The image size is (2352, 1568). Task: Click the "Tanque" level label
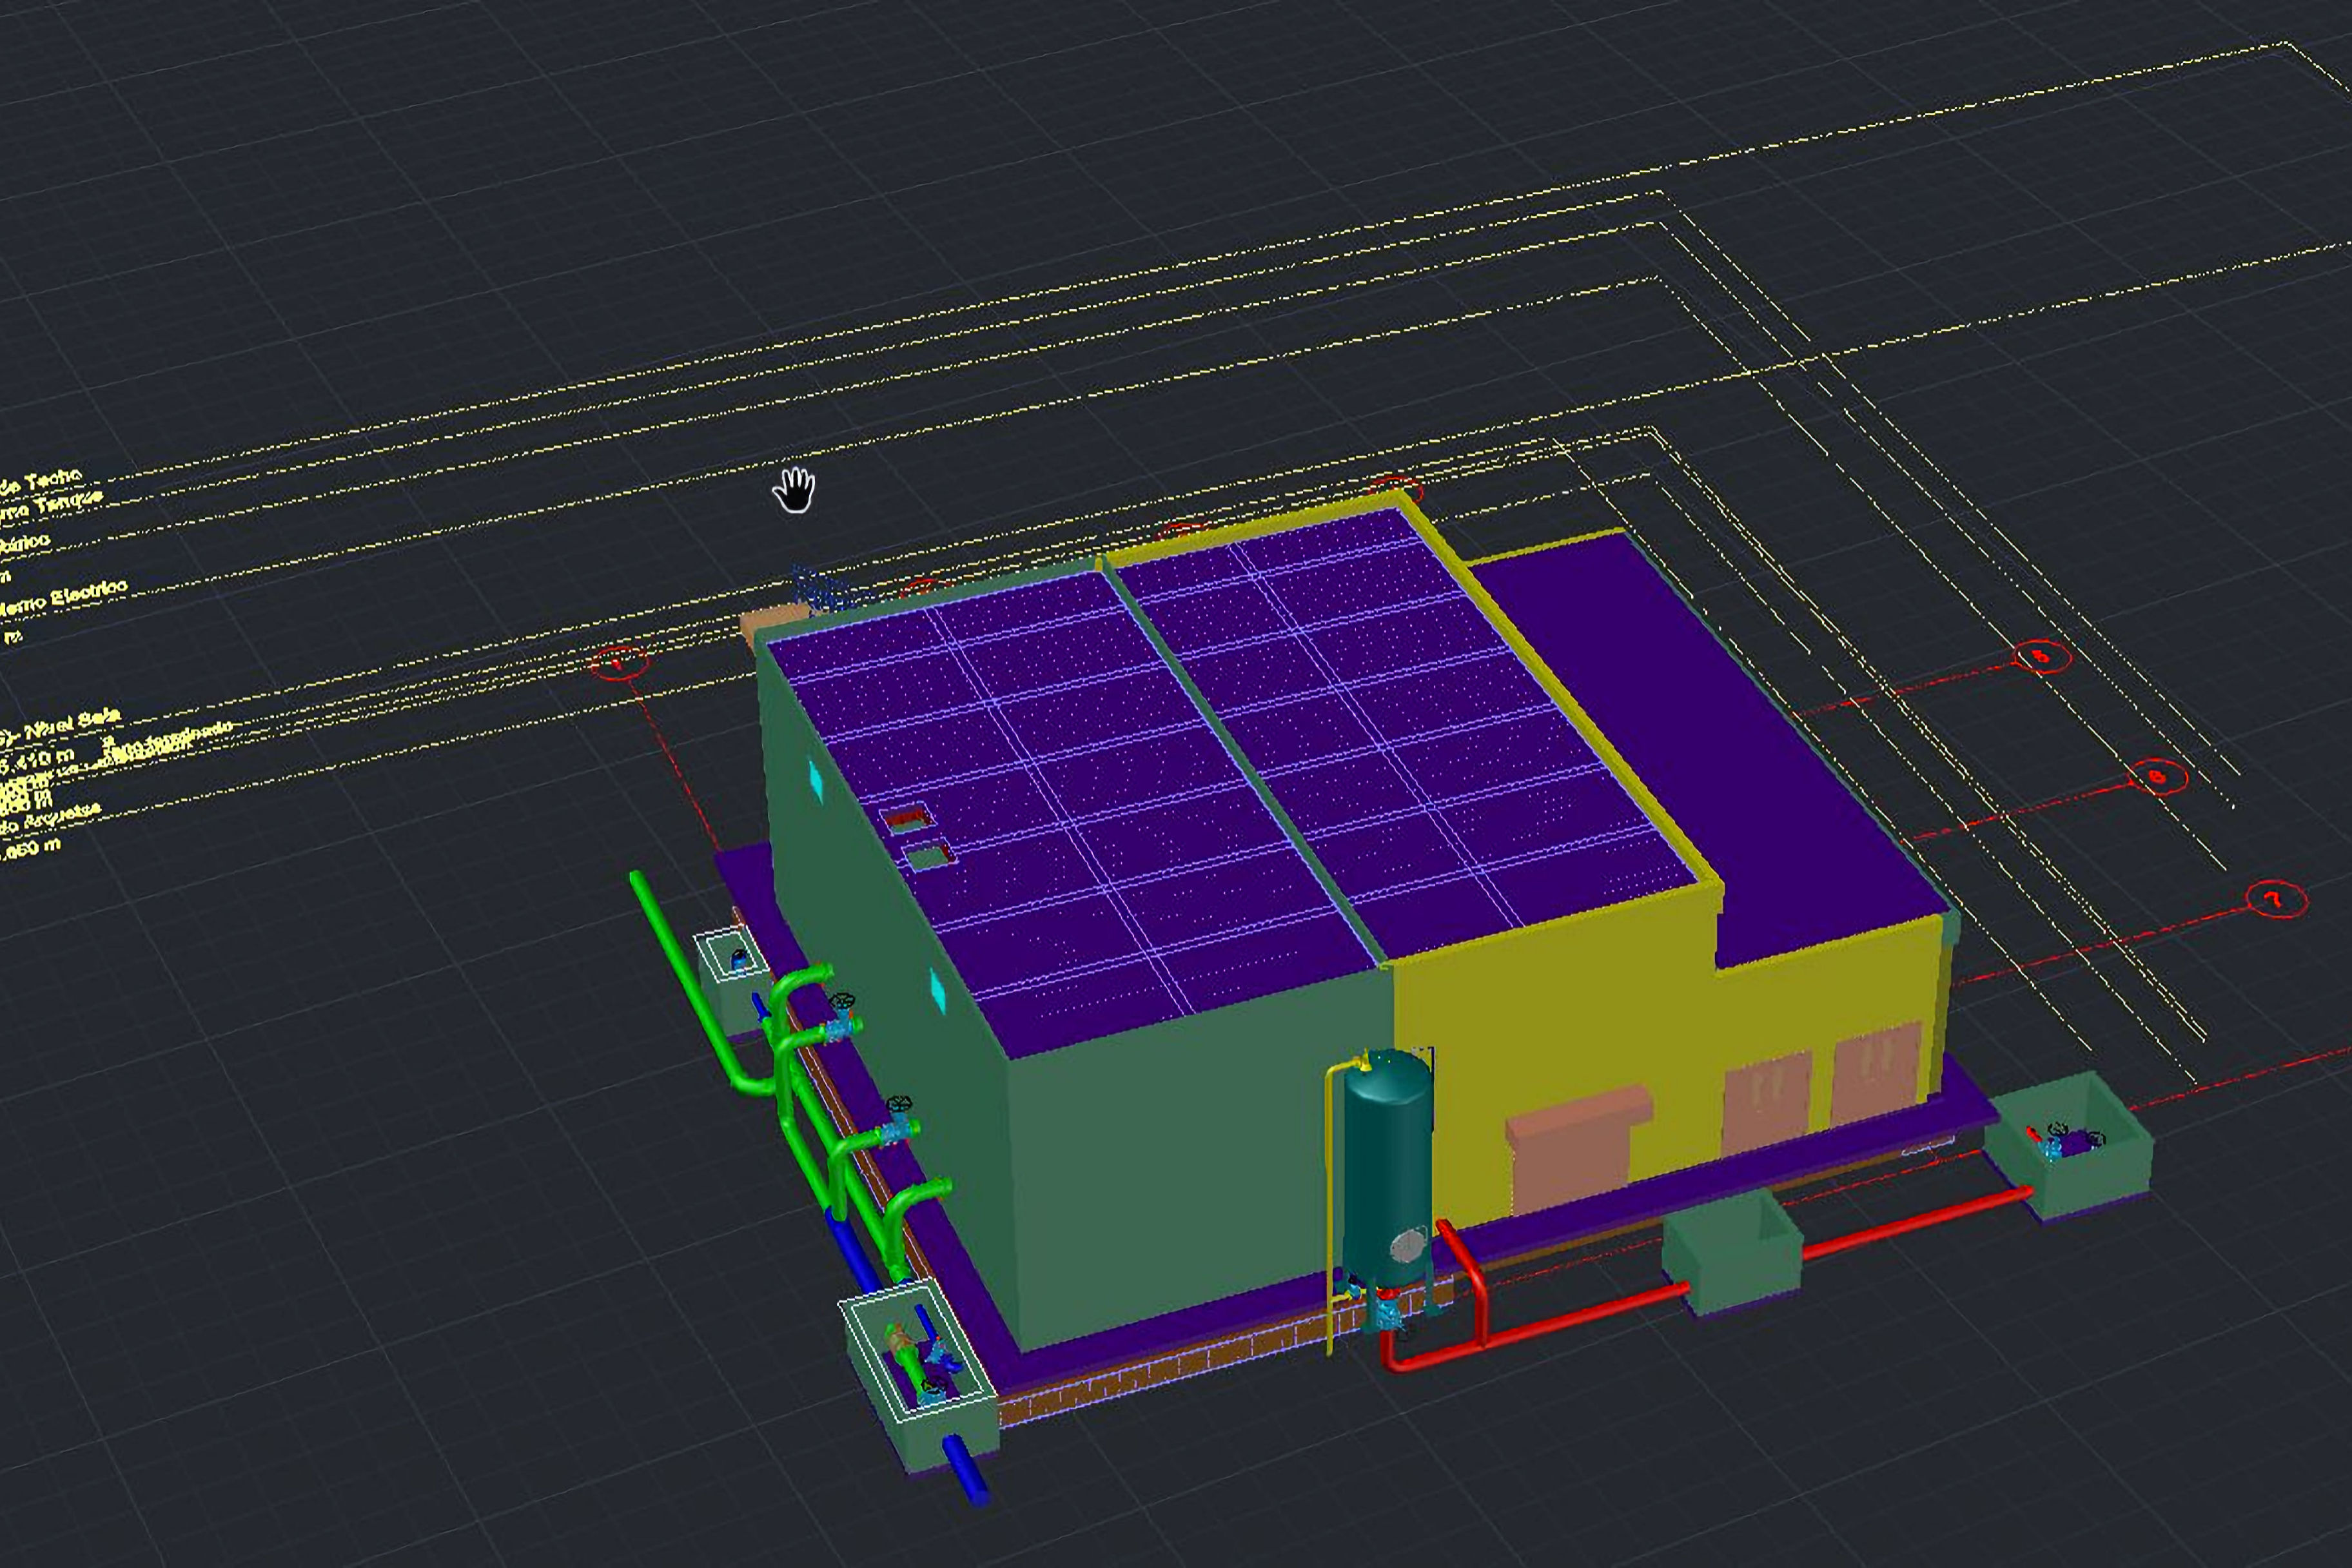point(70,503)
